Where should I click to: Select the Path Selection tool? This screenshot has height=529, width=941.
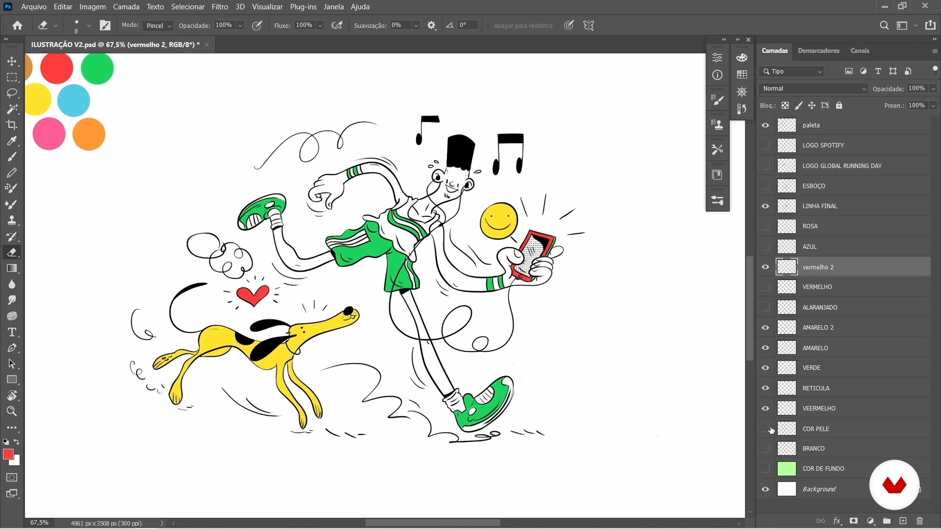(12, 364)
